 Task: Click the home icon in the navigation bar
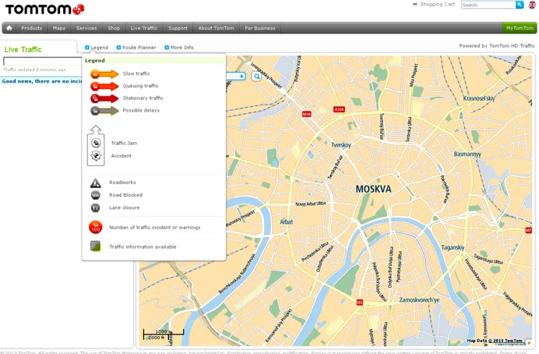[x=9, y=28]
